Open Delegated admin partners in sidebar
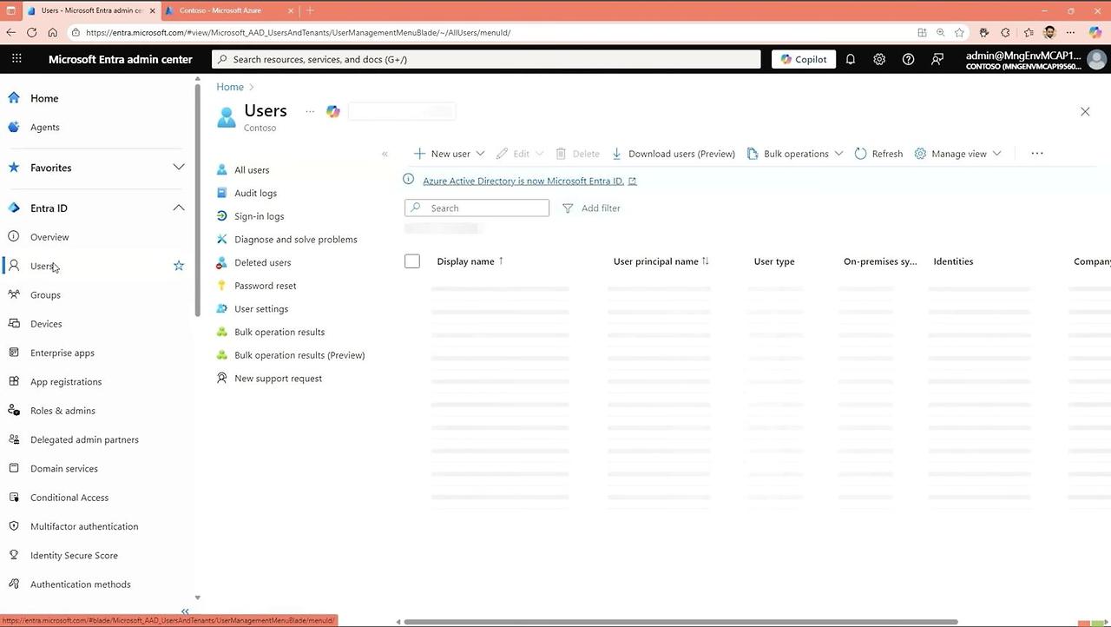 tap(84, 439)
